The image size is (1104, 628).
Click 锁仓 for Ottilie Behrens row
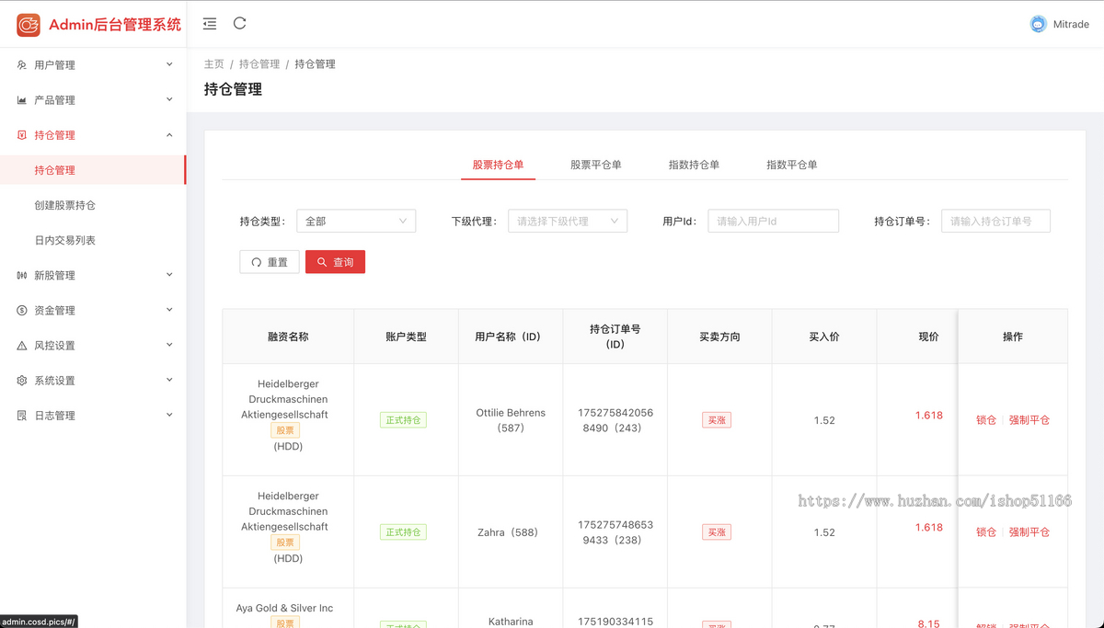coord(986,420)
